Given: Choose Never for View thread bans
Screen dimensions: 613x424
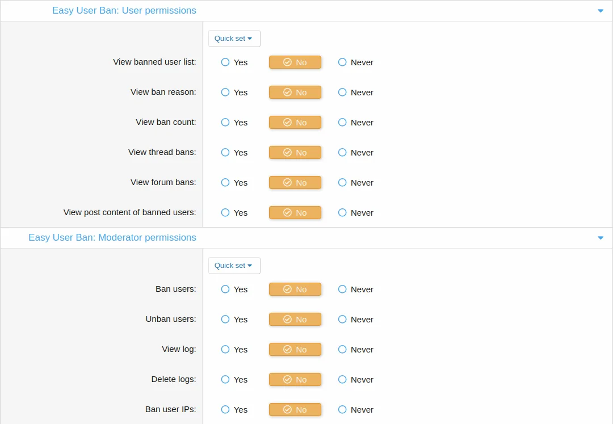Looking at the screenshot, I should click(x=342, y=153).
